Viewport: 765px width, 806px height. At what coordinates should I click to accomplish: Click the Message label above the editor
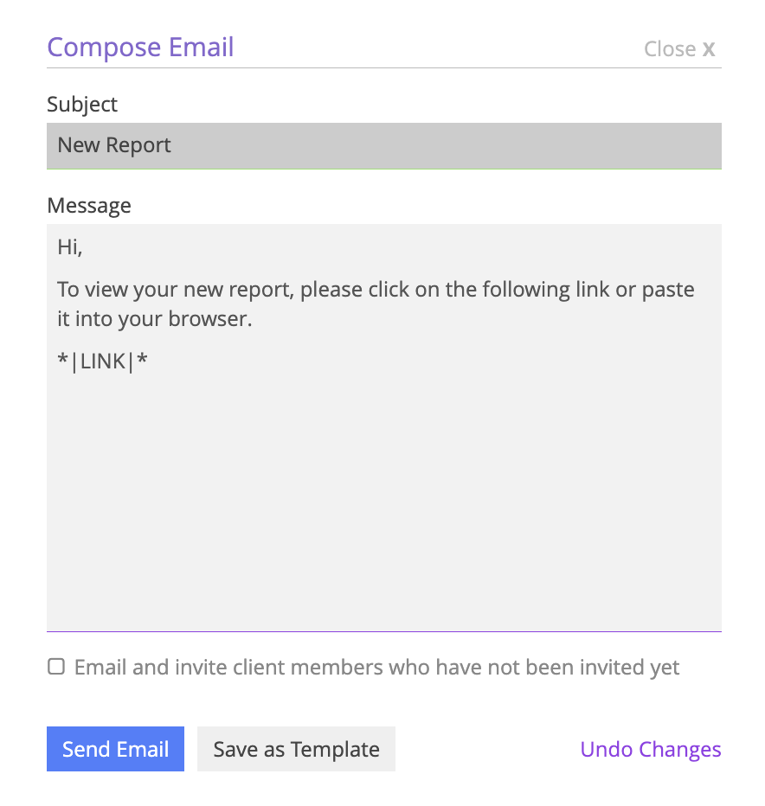coord(89,206)
